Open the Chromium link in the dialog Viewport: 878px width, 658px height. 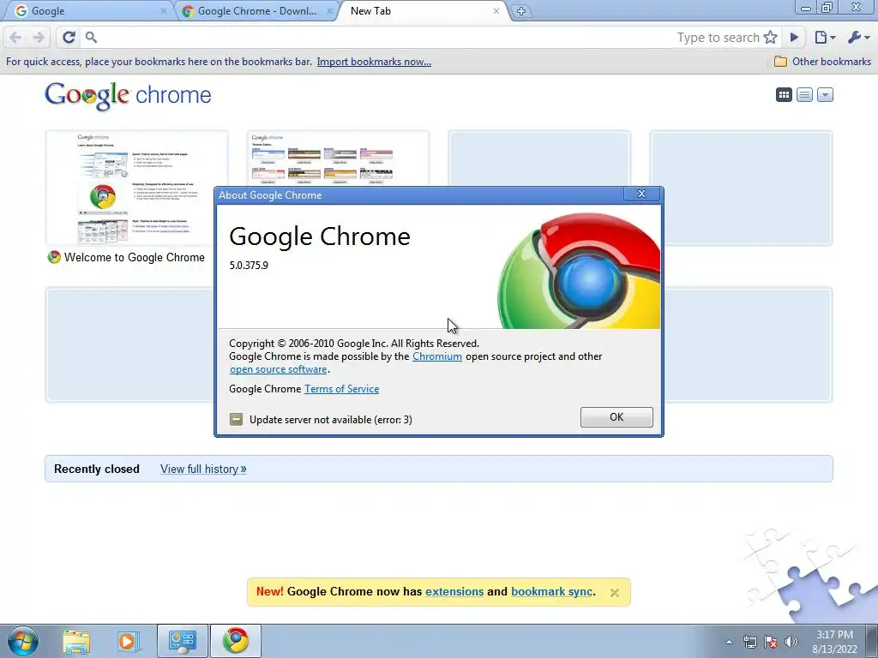point(437,356)
